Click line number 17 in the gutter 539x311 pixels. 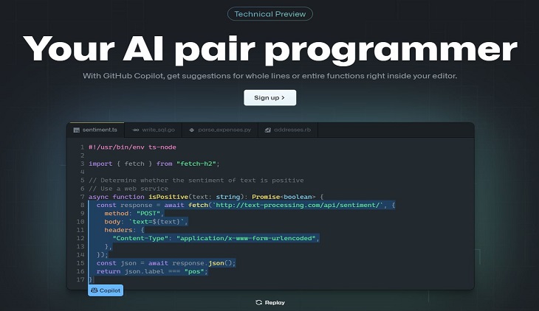80,279
